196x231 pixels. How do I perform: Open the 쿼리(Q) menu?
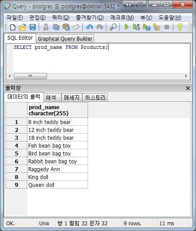(61, 17)
